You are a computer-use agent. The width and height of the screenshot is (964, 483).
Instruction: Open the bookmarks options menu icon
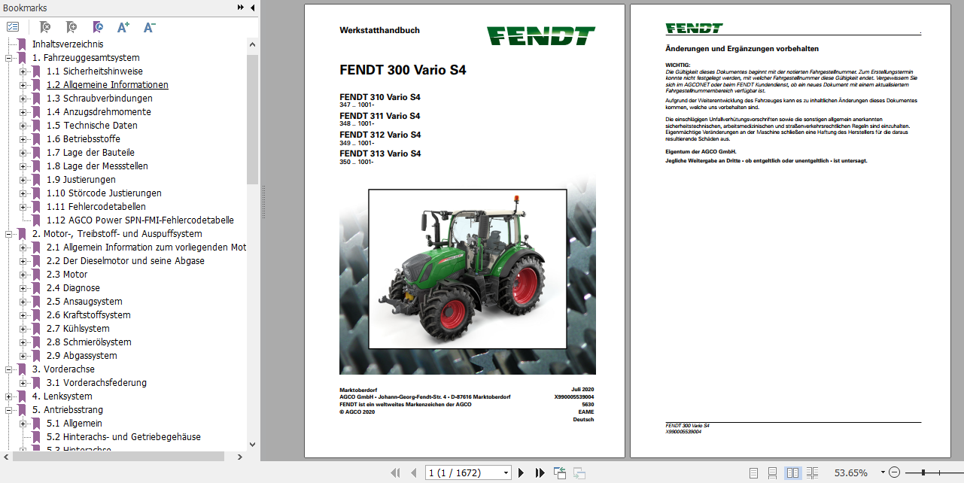12,27
